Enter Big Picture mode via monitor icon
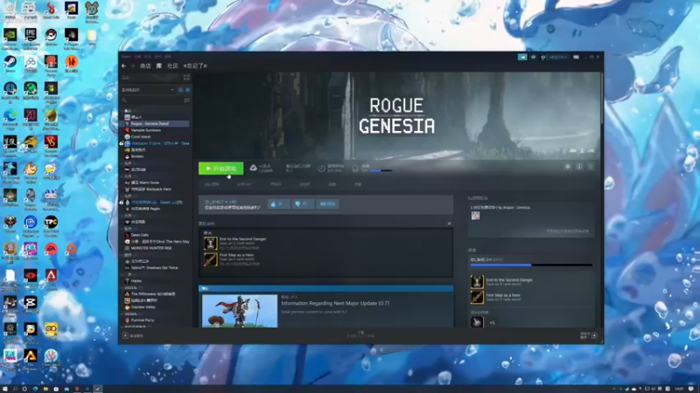Viewport: 700px width, 393px height. pos(577,57)
